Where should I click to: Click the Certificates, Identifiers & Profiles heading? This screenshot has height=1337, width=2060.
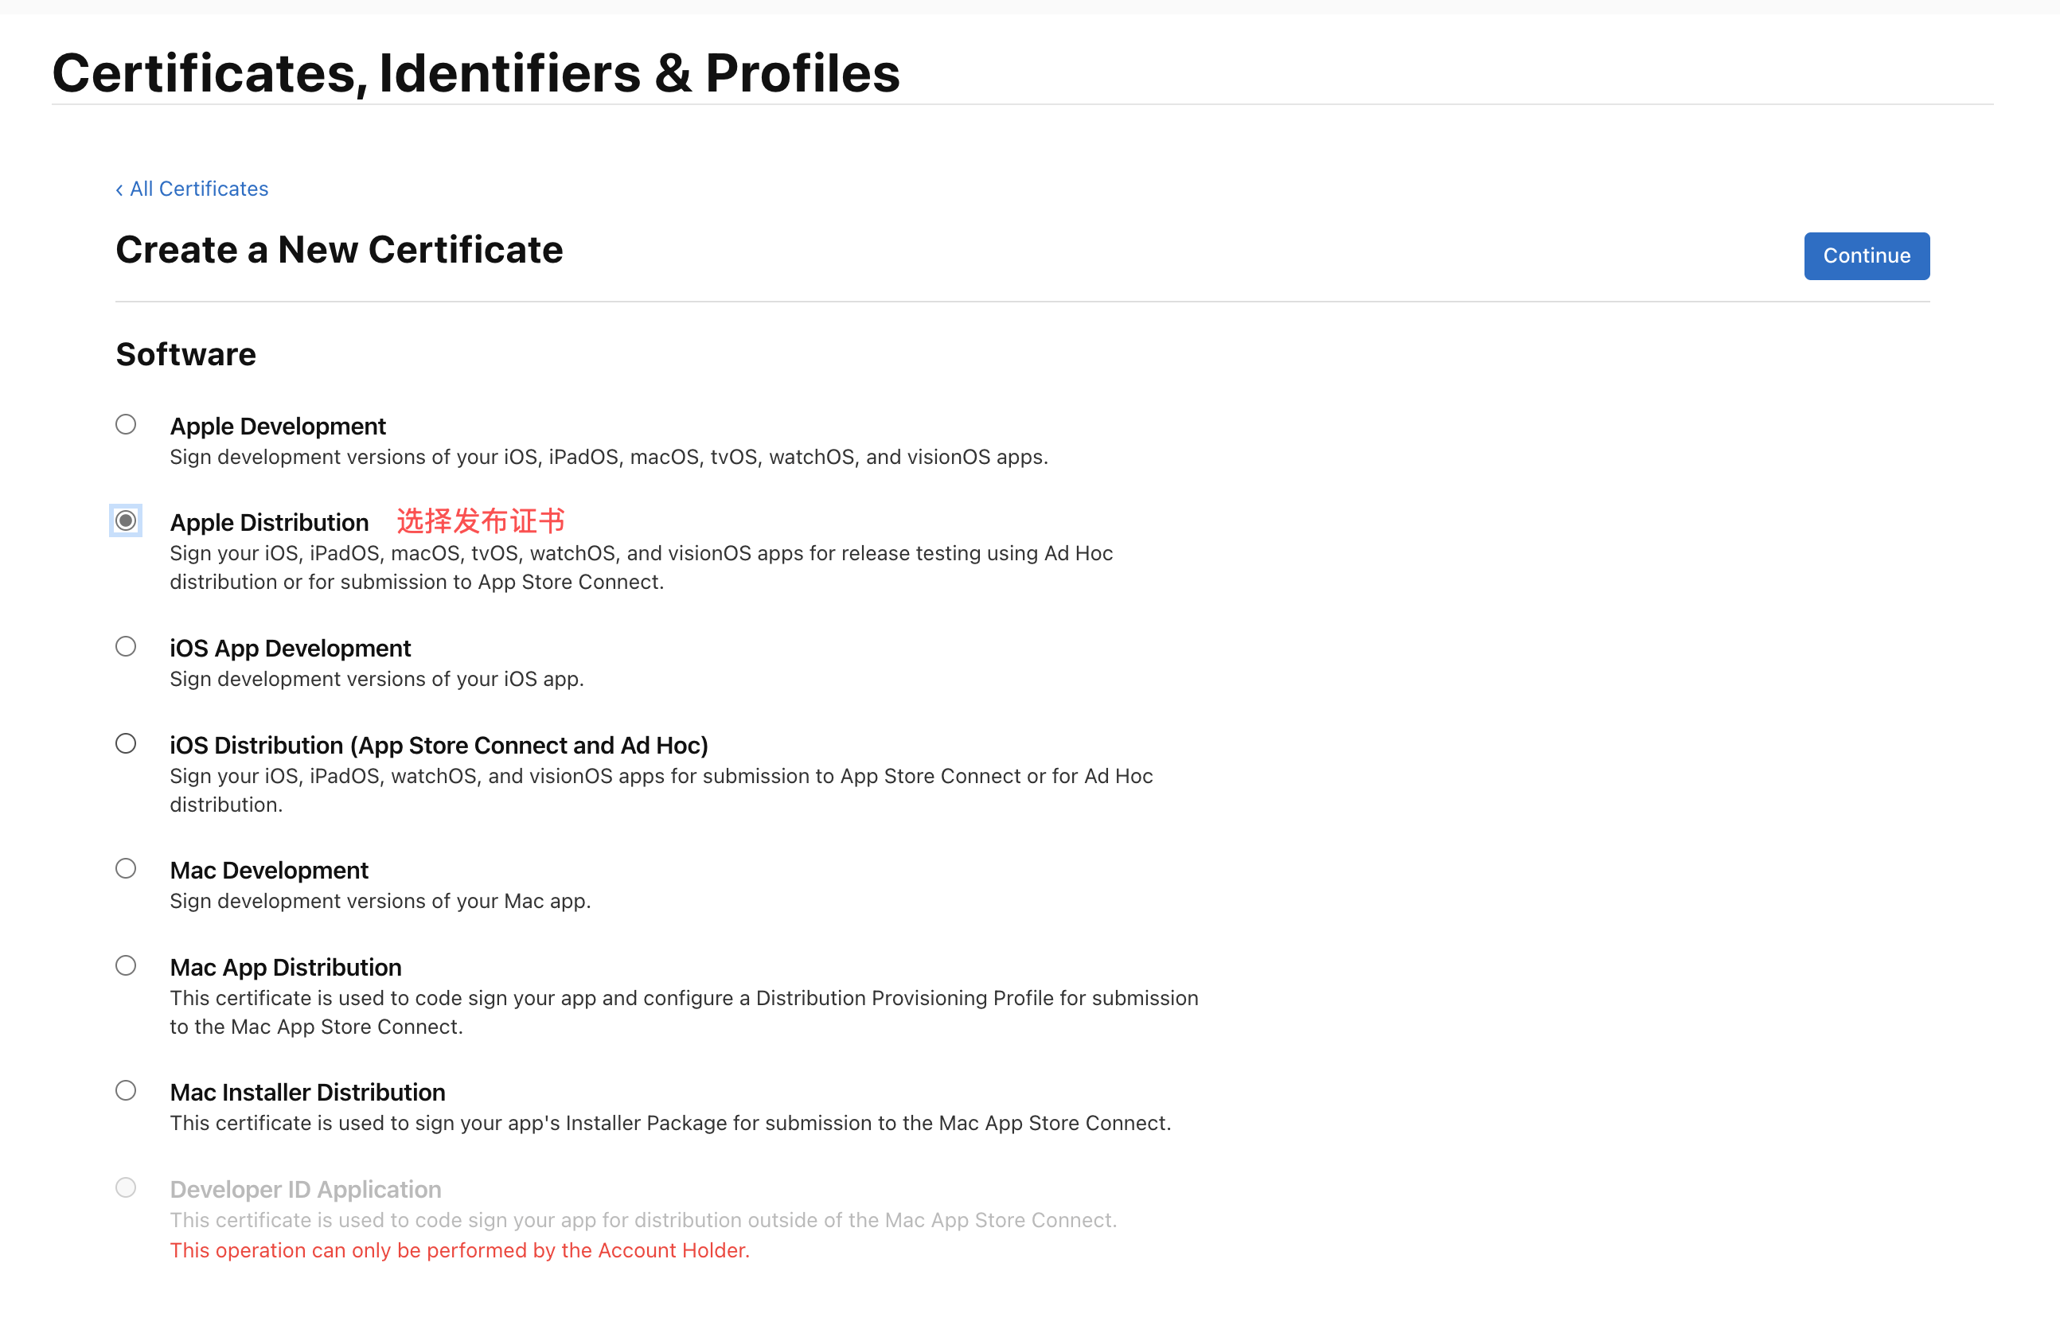(476, 72)
